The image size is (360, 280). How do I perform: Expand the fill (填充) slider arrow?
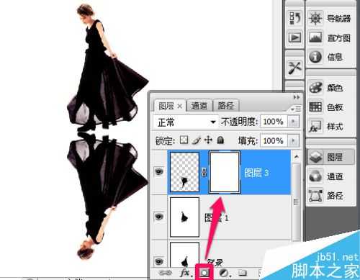tap(293, 140)
